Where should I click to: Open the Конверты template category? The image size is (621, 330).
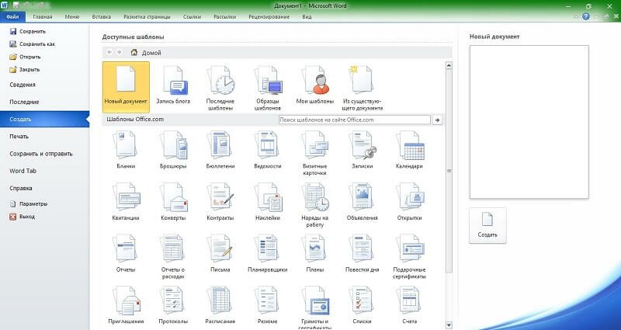pyautogui.click(x=173, y=201)
